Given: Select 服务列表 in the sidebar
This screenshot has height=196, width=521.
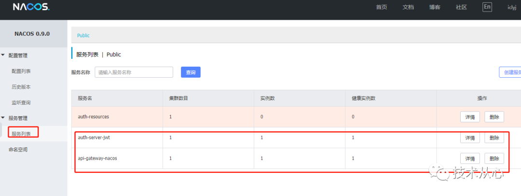Looking at the screenshot, I should (x=21, y=134).
